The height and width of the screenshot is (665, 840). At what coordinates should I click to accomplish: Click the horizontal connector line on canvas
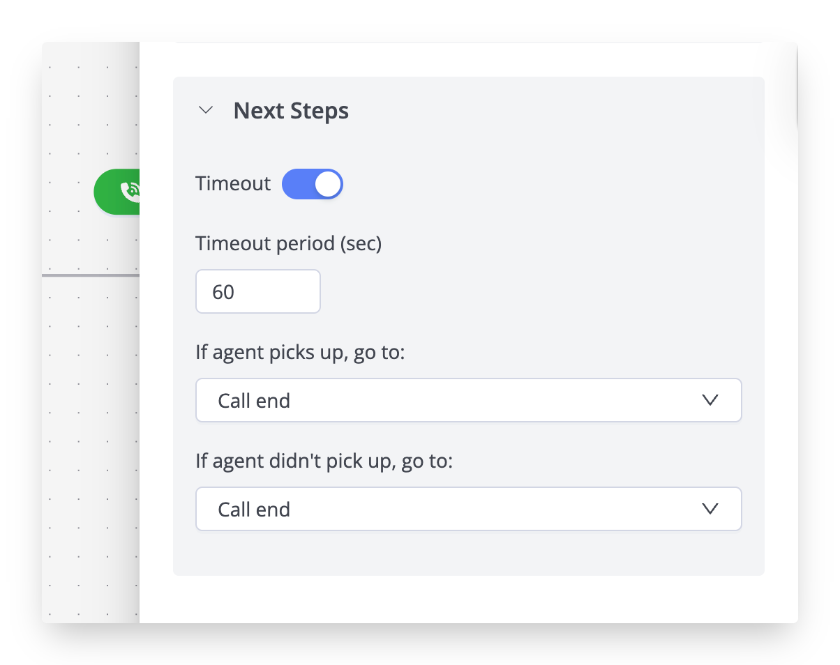click(91, 275)
